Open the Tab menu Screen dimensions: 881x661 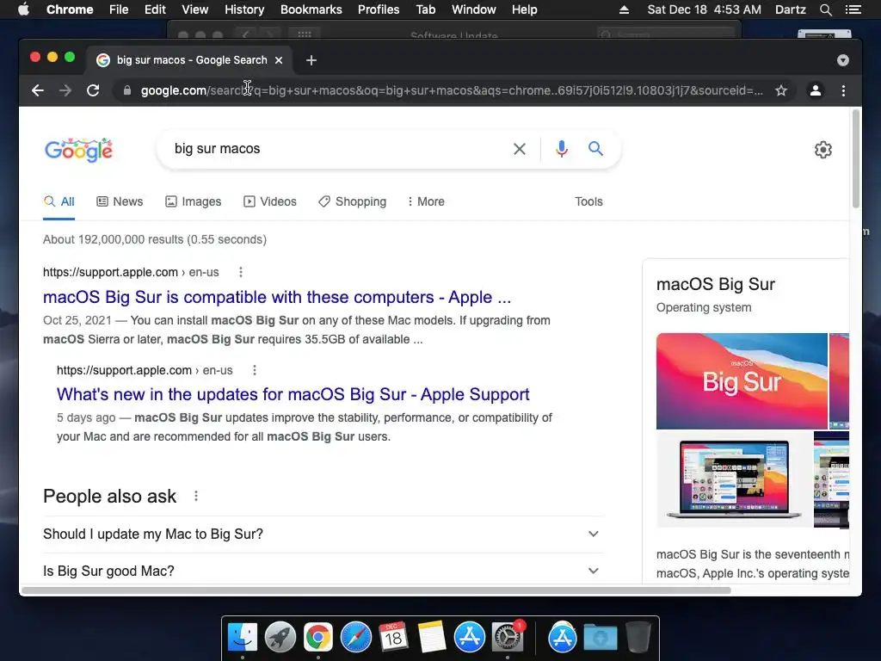pyautogui.click(x=425, y=9)
